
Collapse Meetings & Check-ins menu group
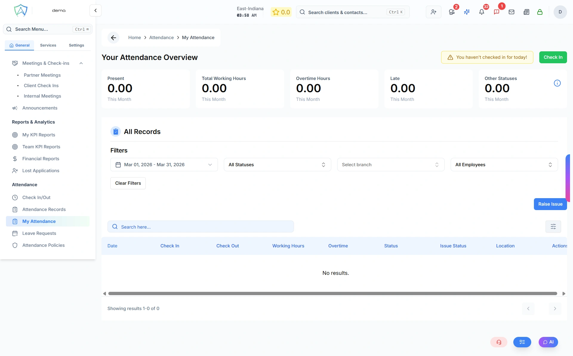coord(81,63)
